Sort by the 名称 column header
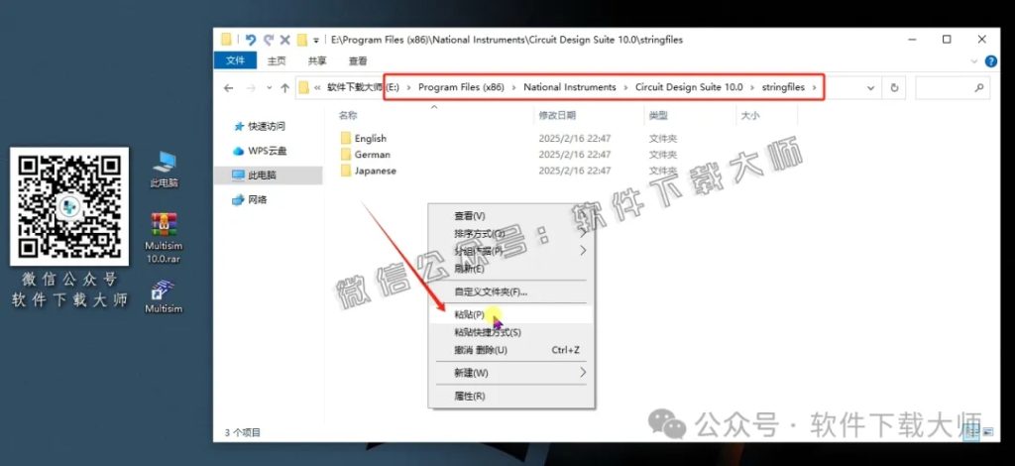The image size is (1015, 466). click(348, 115)
